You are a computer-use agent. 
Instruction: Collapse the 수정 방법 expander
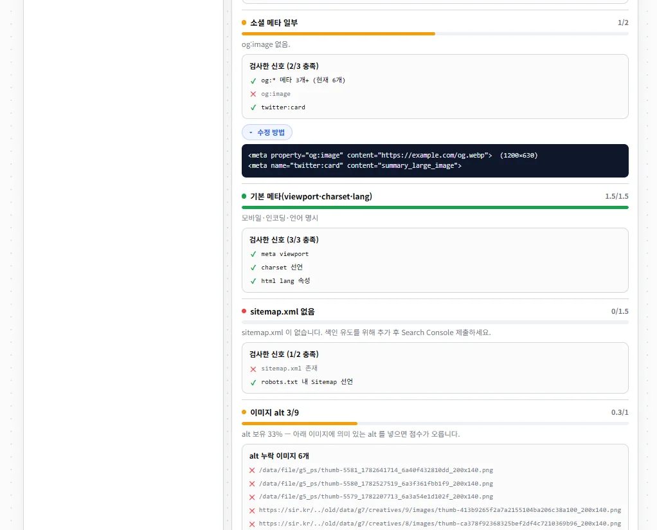(x=267, y=132)
